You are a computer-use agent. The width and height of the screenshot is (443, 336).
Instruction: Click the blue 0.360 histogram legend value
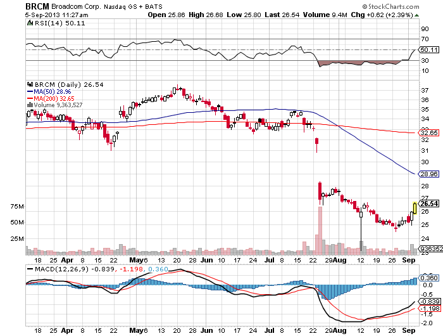point(158,269)
